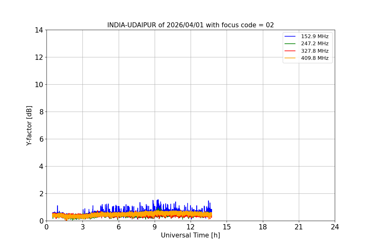Select the '152.9 MHz' legend label
This screenshot has height=248, width=372.
click(315, 37)
